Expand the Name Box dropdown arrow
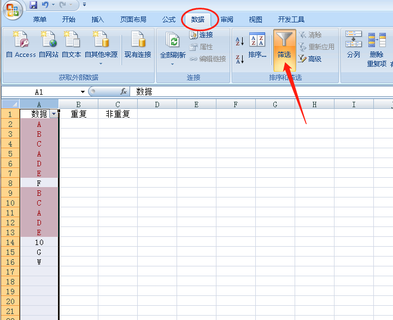The height and width of the screenshot is (320, 393). pyautogui.click(x=83, y=92)
